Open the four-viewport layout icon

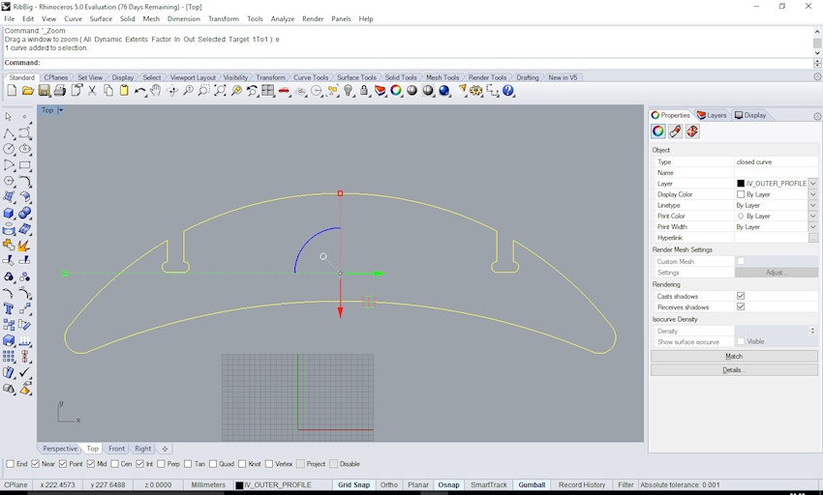pos(267,91)
